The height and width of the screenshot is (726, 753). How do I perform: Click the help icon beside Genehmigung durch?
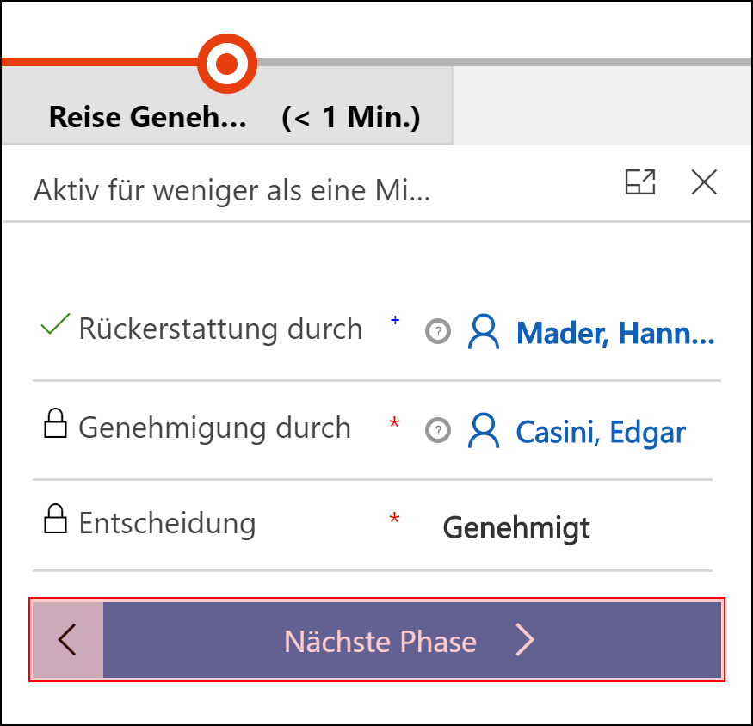438,430
